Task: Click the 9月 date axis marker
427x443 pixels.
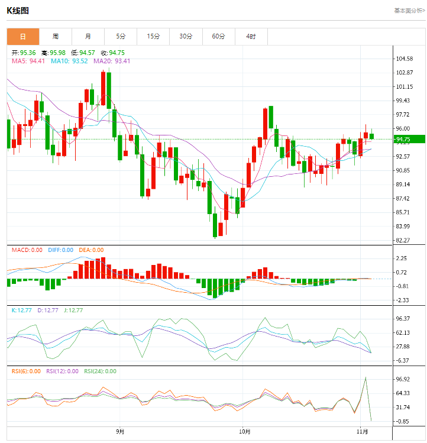Action: (x=120, y=432)
